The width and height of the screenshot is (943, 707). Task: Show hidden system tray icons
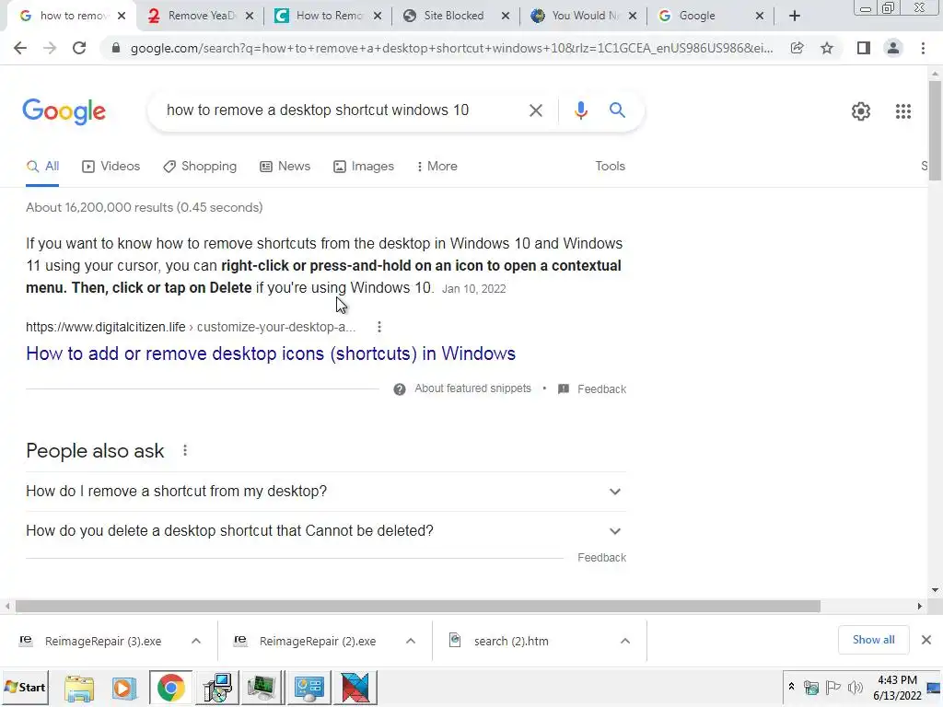791,687
